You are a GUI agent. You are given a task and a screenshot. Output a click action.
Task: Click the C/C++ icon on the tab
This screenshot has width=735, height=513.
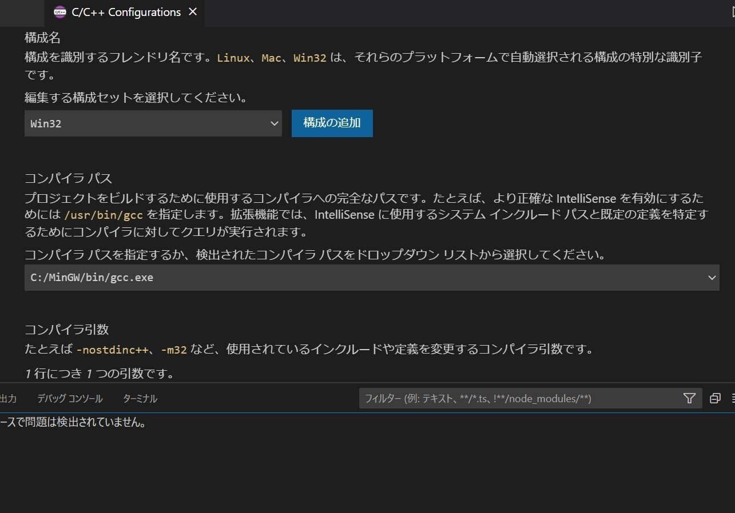point(59,13)
